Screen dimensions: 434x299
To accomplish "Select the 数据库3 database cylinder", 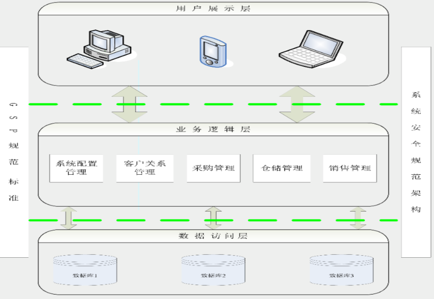I will point(341,270).
